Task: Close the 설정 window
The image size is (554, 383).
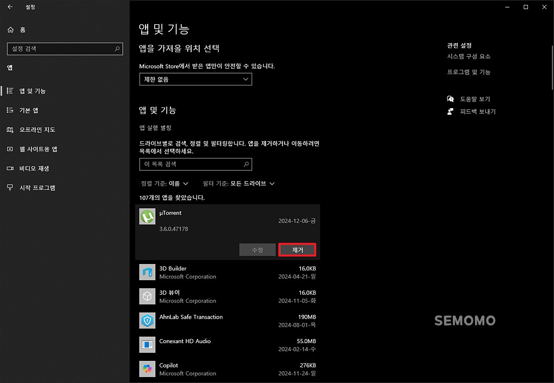Action: (x=544, y=7)
